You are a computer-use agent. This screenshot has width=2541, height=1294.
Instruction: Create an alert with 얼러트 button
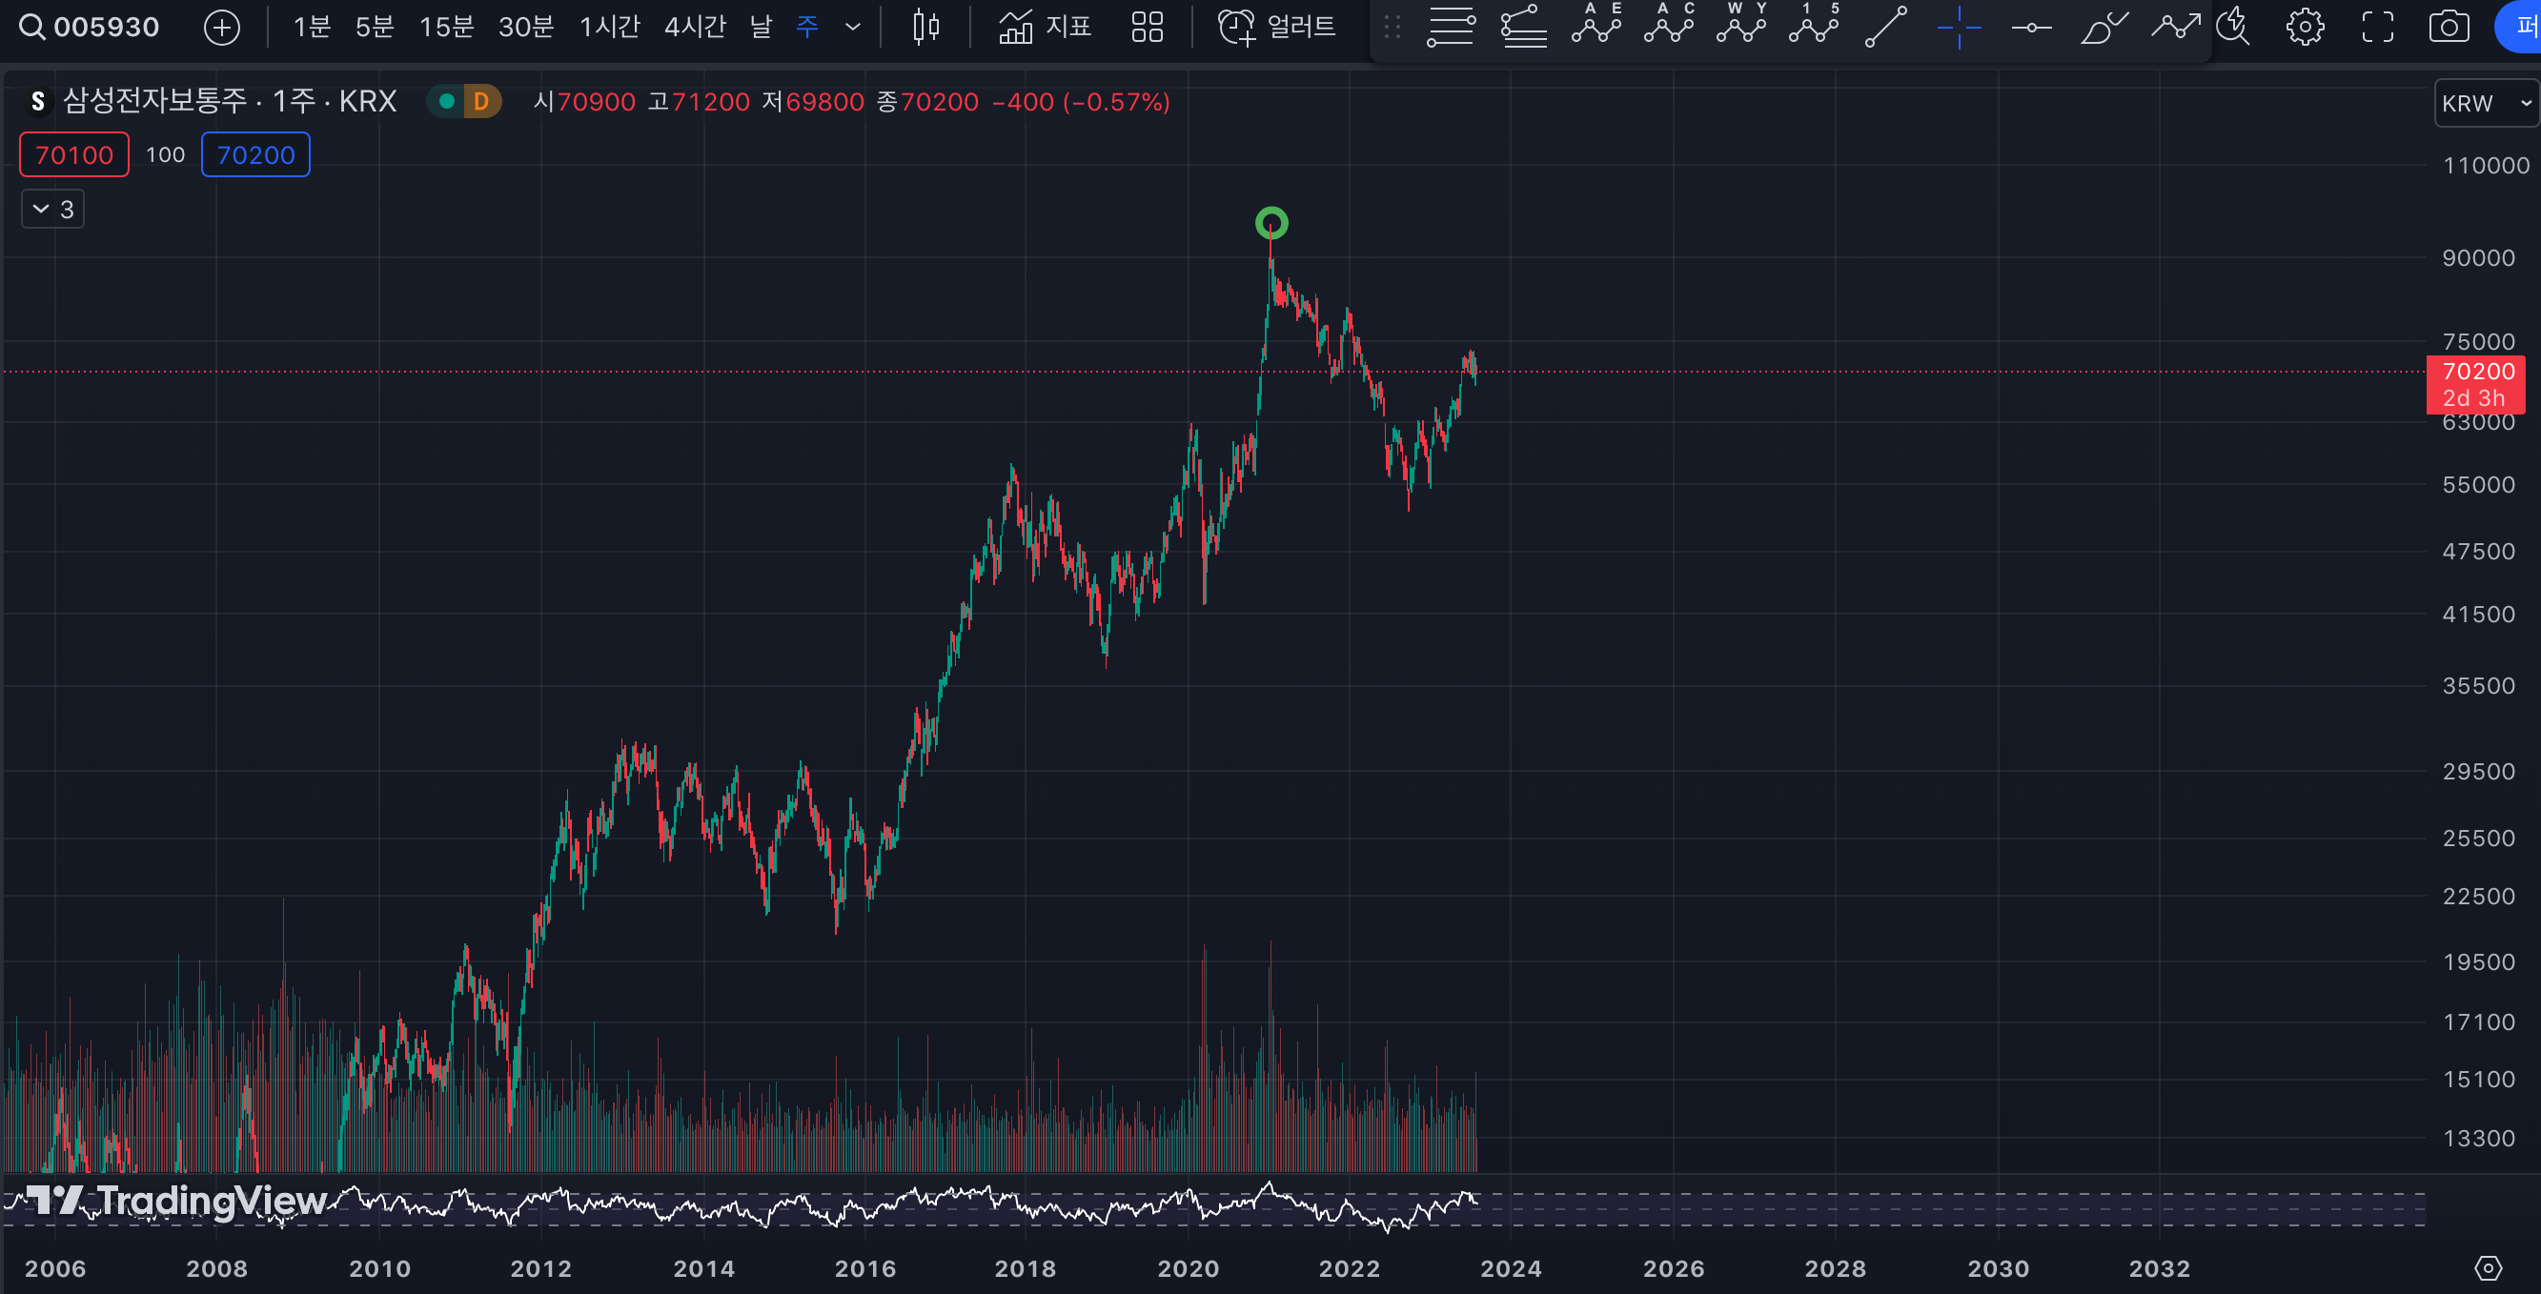click(1276, 27)
